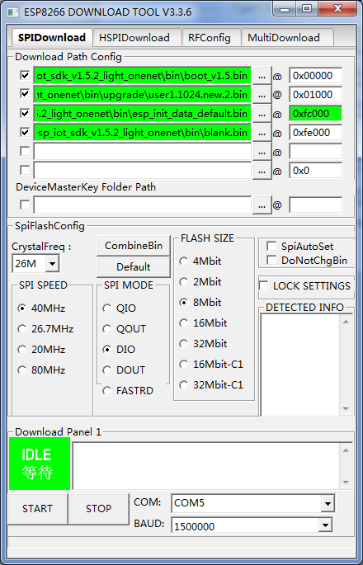Enable the fifth empty file row checkbox

pos(25,151)
